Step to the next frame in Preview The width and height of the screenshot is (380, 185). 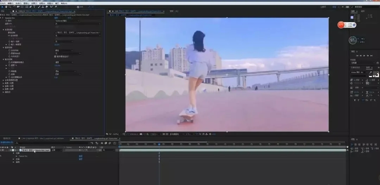tap(368, 55)
